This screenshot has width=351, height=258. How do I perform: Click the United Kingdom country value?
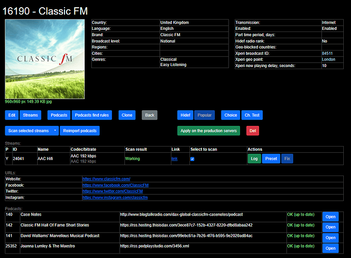(x=174, y=22)
